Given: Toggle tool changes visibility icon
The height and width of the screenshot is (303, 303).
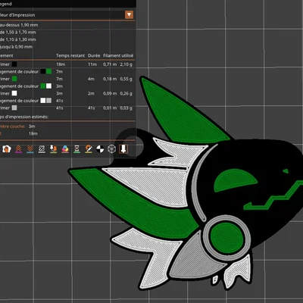Looking at the screenshot, I should (53, 149).
